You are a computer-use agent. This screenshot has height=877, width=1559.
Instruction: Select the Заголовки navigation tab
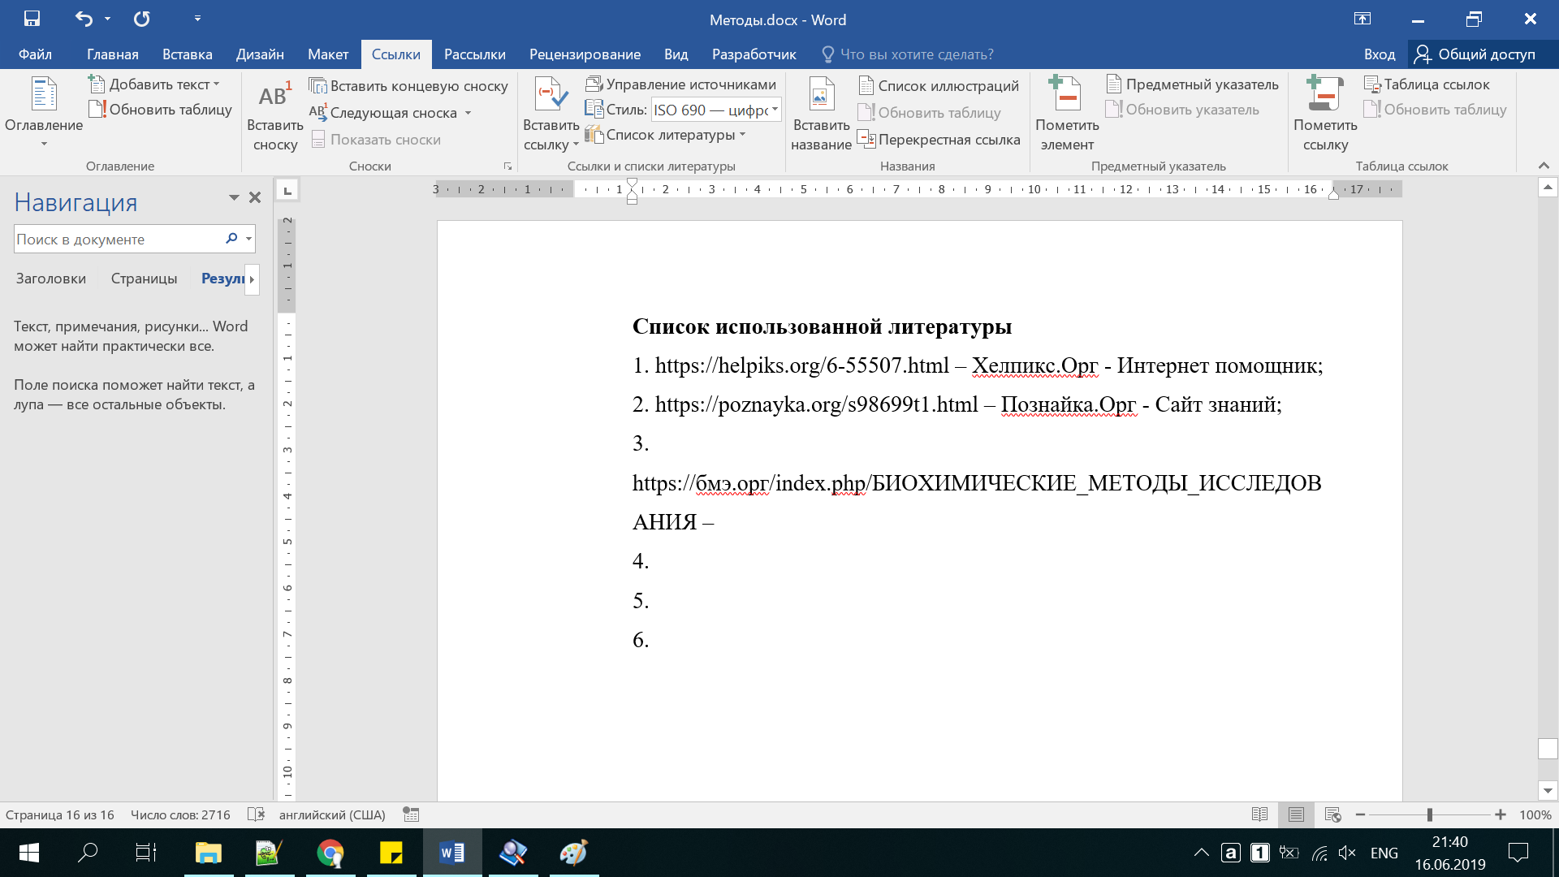(x=50, y=279)
